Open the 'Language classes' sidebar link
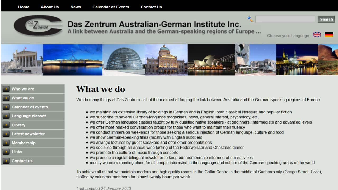The image size is (338, 190). coord(29,116)
